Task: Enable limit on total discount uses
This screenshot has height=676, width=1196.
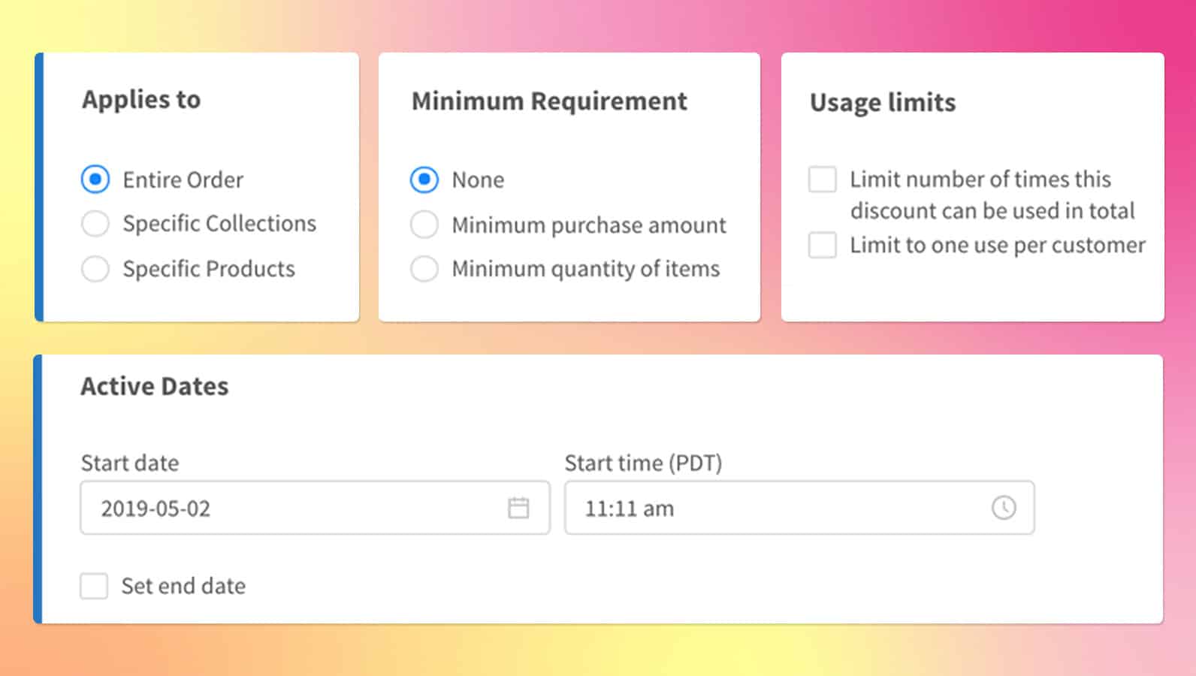Action: tap(822, 180)
